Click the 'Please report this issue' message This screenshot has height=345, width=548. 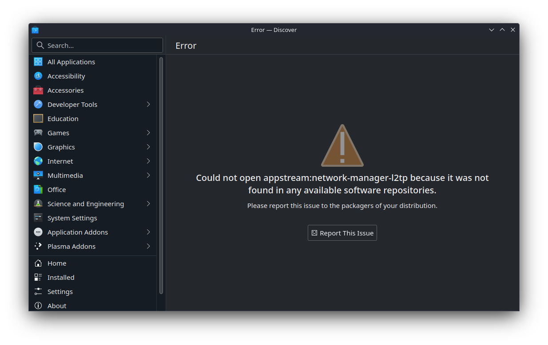(342, 206)
